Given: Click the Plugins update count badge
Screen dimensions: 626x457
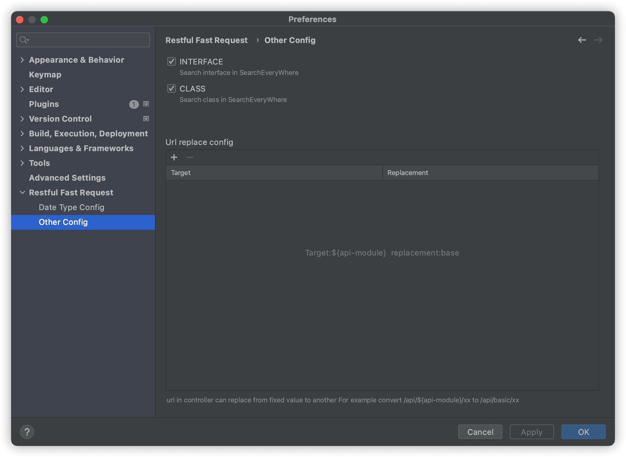Looking at the screenshot, I should (134, 104).
